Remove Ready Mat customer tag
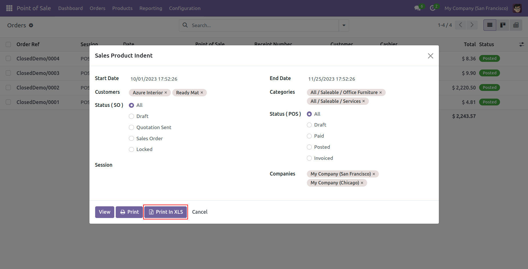Image resolution: width=528 pixels, height=269 pixels. [202, 93]
